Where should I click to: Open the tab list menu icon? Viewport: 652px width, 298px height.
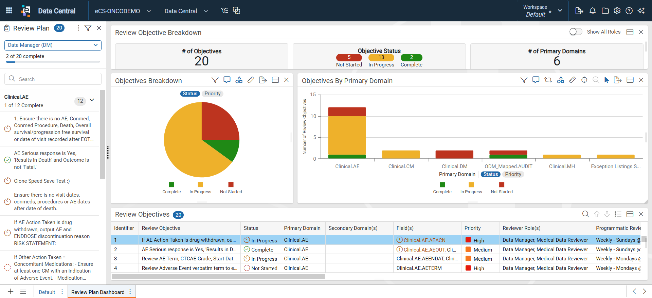click(x=23, y=292)
